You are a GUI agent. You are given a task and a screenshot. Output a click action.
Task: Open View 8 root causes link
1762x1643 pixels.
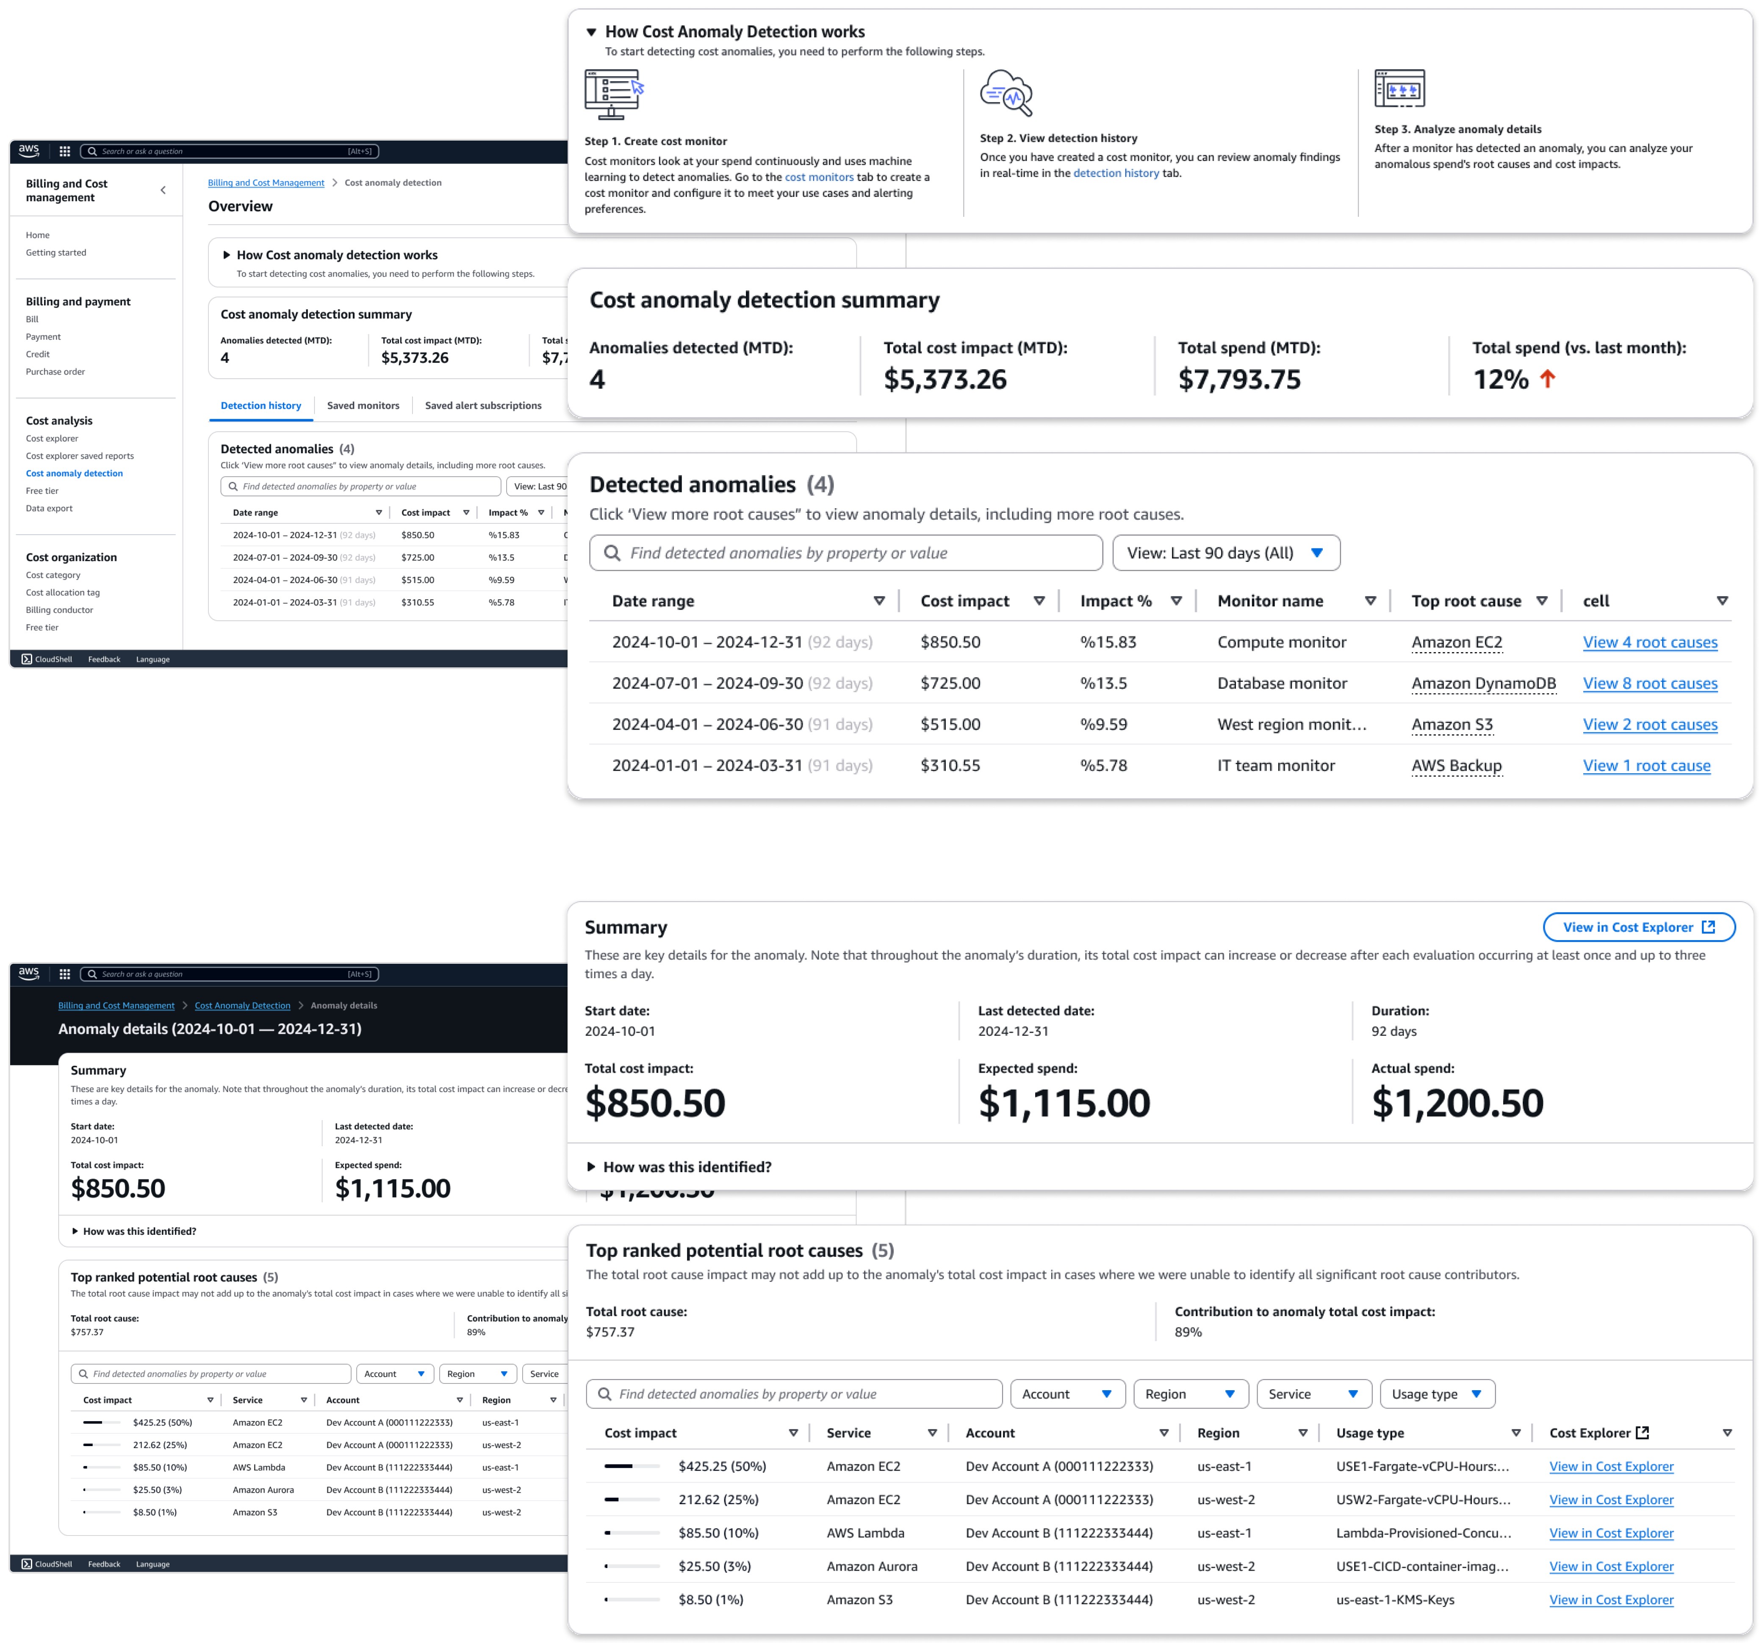[x=1649, y=683]
